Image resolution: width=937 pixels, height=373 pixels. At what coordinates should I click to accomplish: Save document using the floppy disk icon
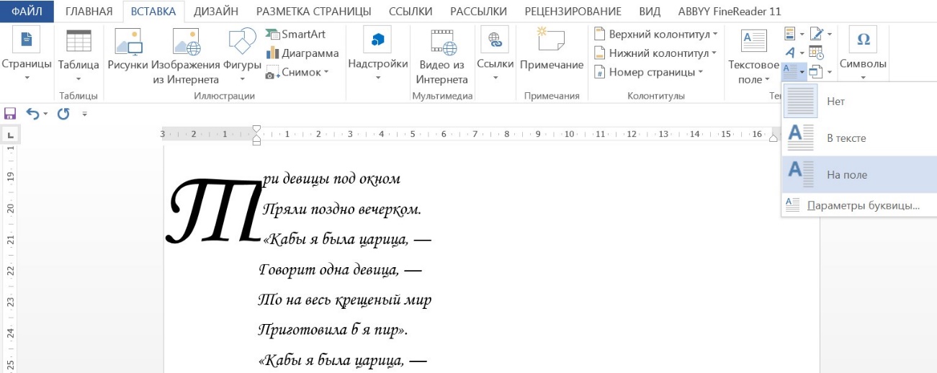point(10,114)
